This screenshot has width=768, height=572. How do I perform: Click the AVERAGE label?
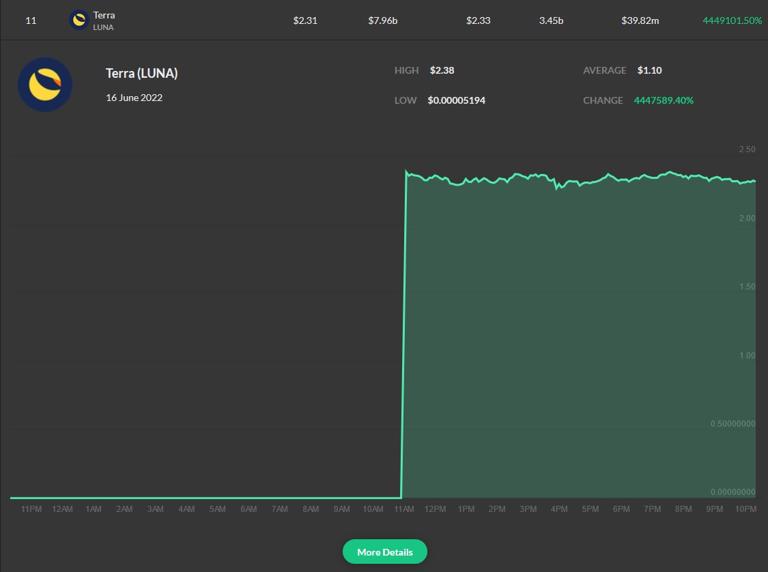pos(604,70)
